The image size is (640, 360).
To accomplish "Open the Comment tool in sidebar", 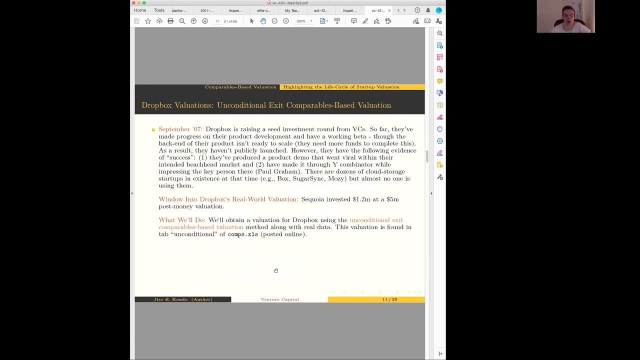I will [x=440, y=81].
